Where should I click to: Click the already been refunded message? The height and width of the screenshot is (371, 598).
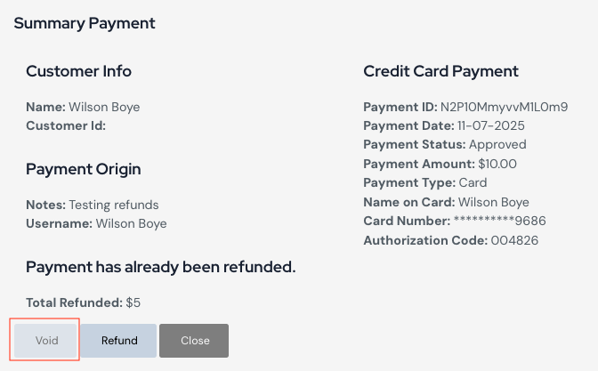tap(160, 267)
